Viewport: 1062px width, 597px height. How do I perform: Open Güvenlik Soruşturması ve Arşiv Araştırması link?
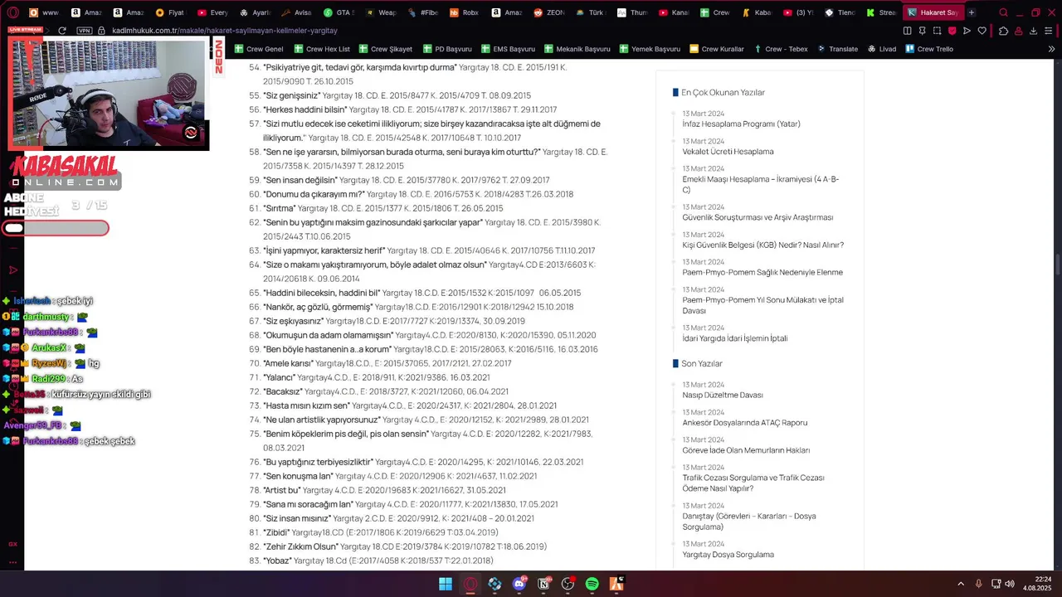pos(758,217)
